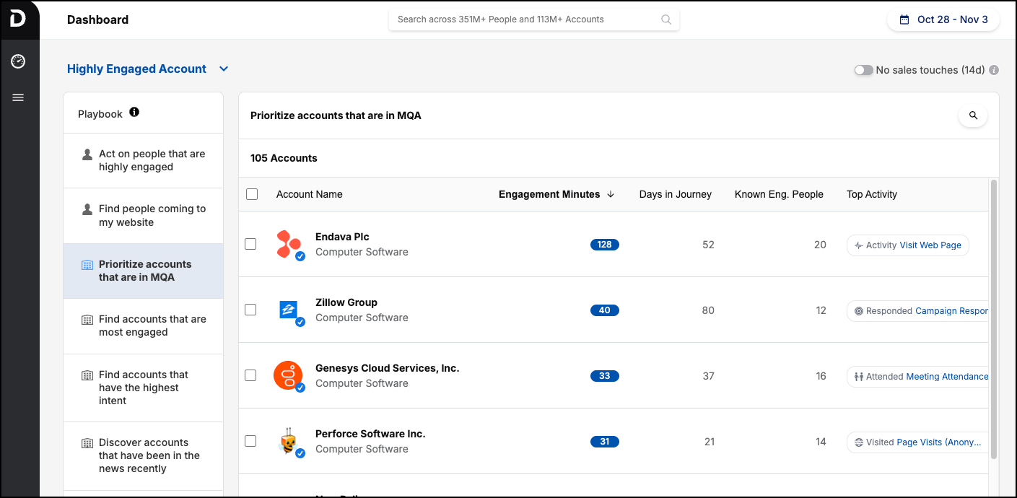Open the Oct 28 - Nov 3 date picker
The width and height of the screenshot is (1017, 498).
point(943,19)
